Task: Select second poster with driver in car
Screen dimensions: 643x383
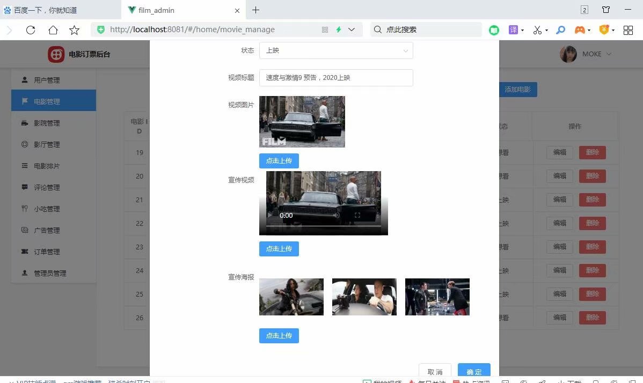Action: [364, 297]
